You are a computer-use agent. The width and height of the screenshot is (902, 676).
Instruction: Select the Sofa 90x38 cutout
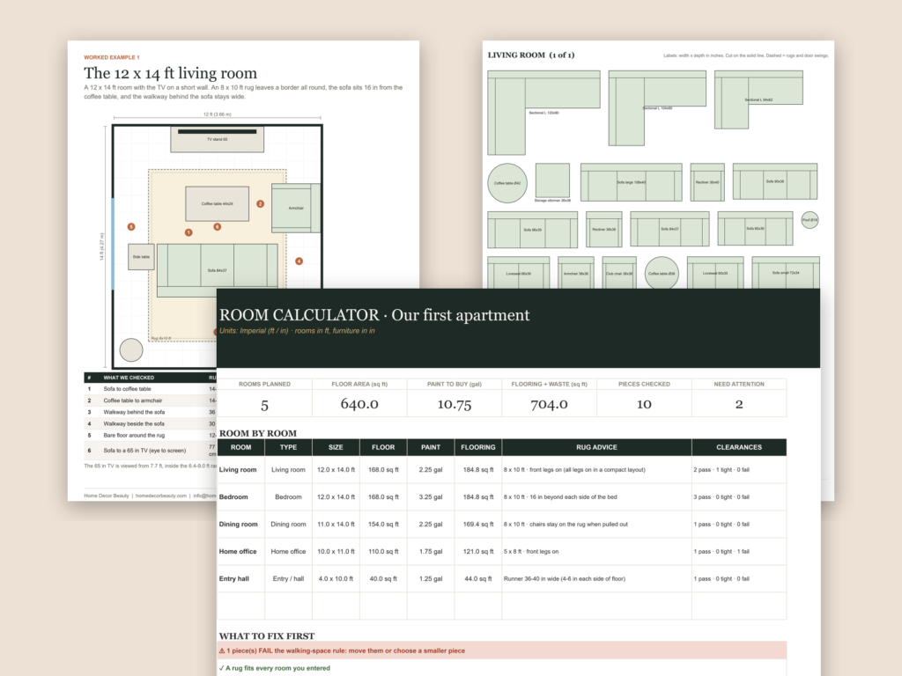tap(775, 181)
